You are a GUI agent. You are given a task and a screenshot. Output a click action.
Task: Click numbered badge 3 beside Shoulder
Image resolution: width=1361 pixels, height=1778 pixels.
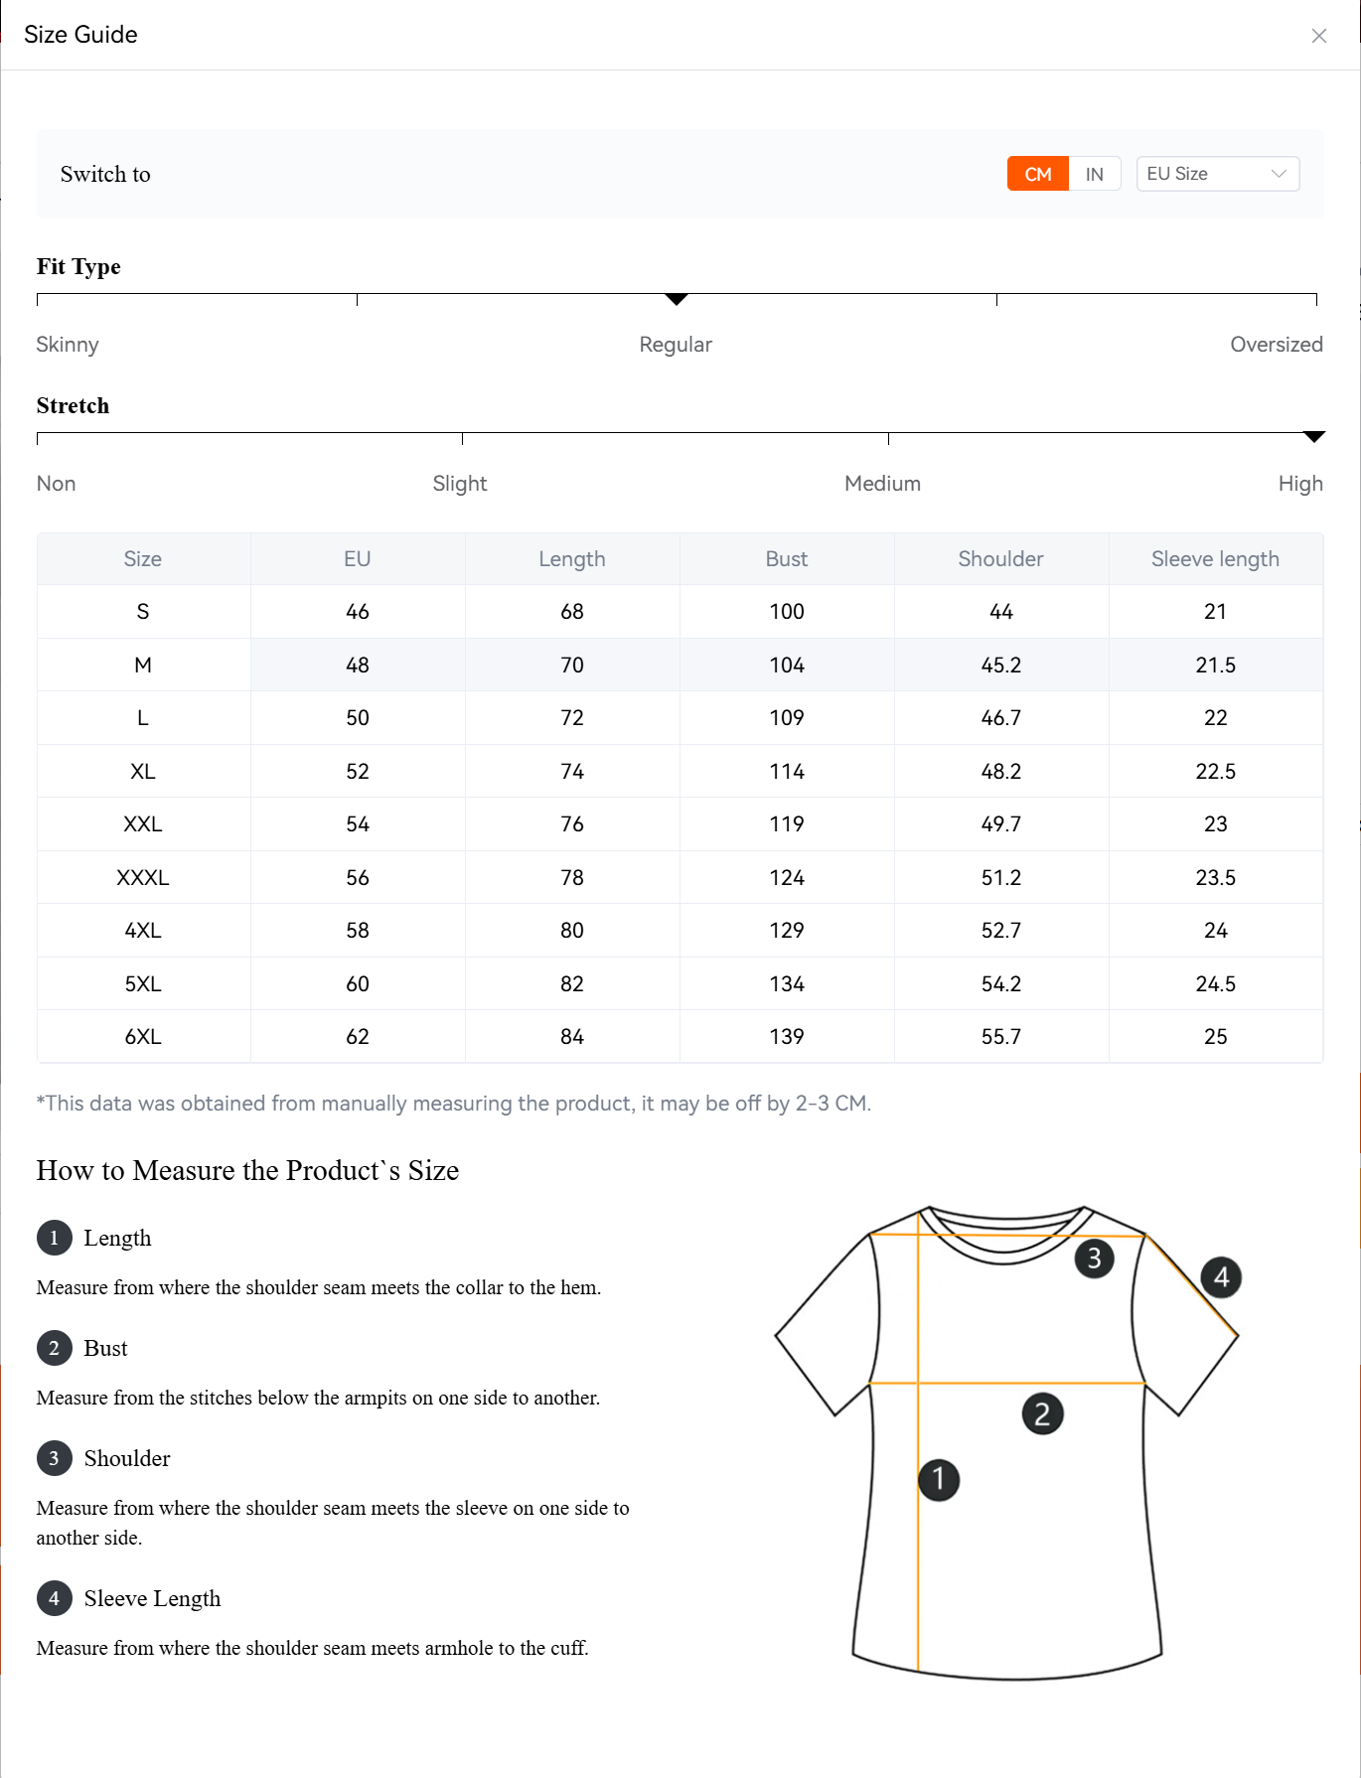(55, 1458)
